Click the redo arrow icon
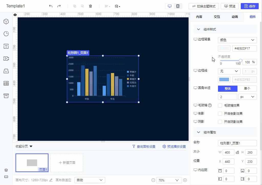The height and width of the screenshot is (185, 262). coord(58,6)
